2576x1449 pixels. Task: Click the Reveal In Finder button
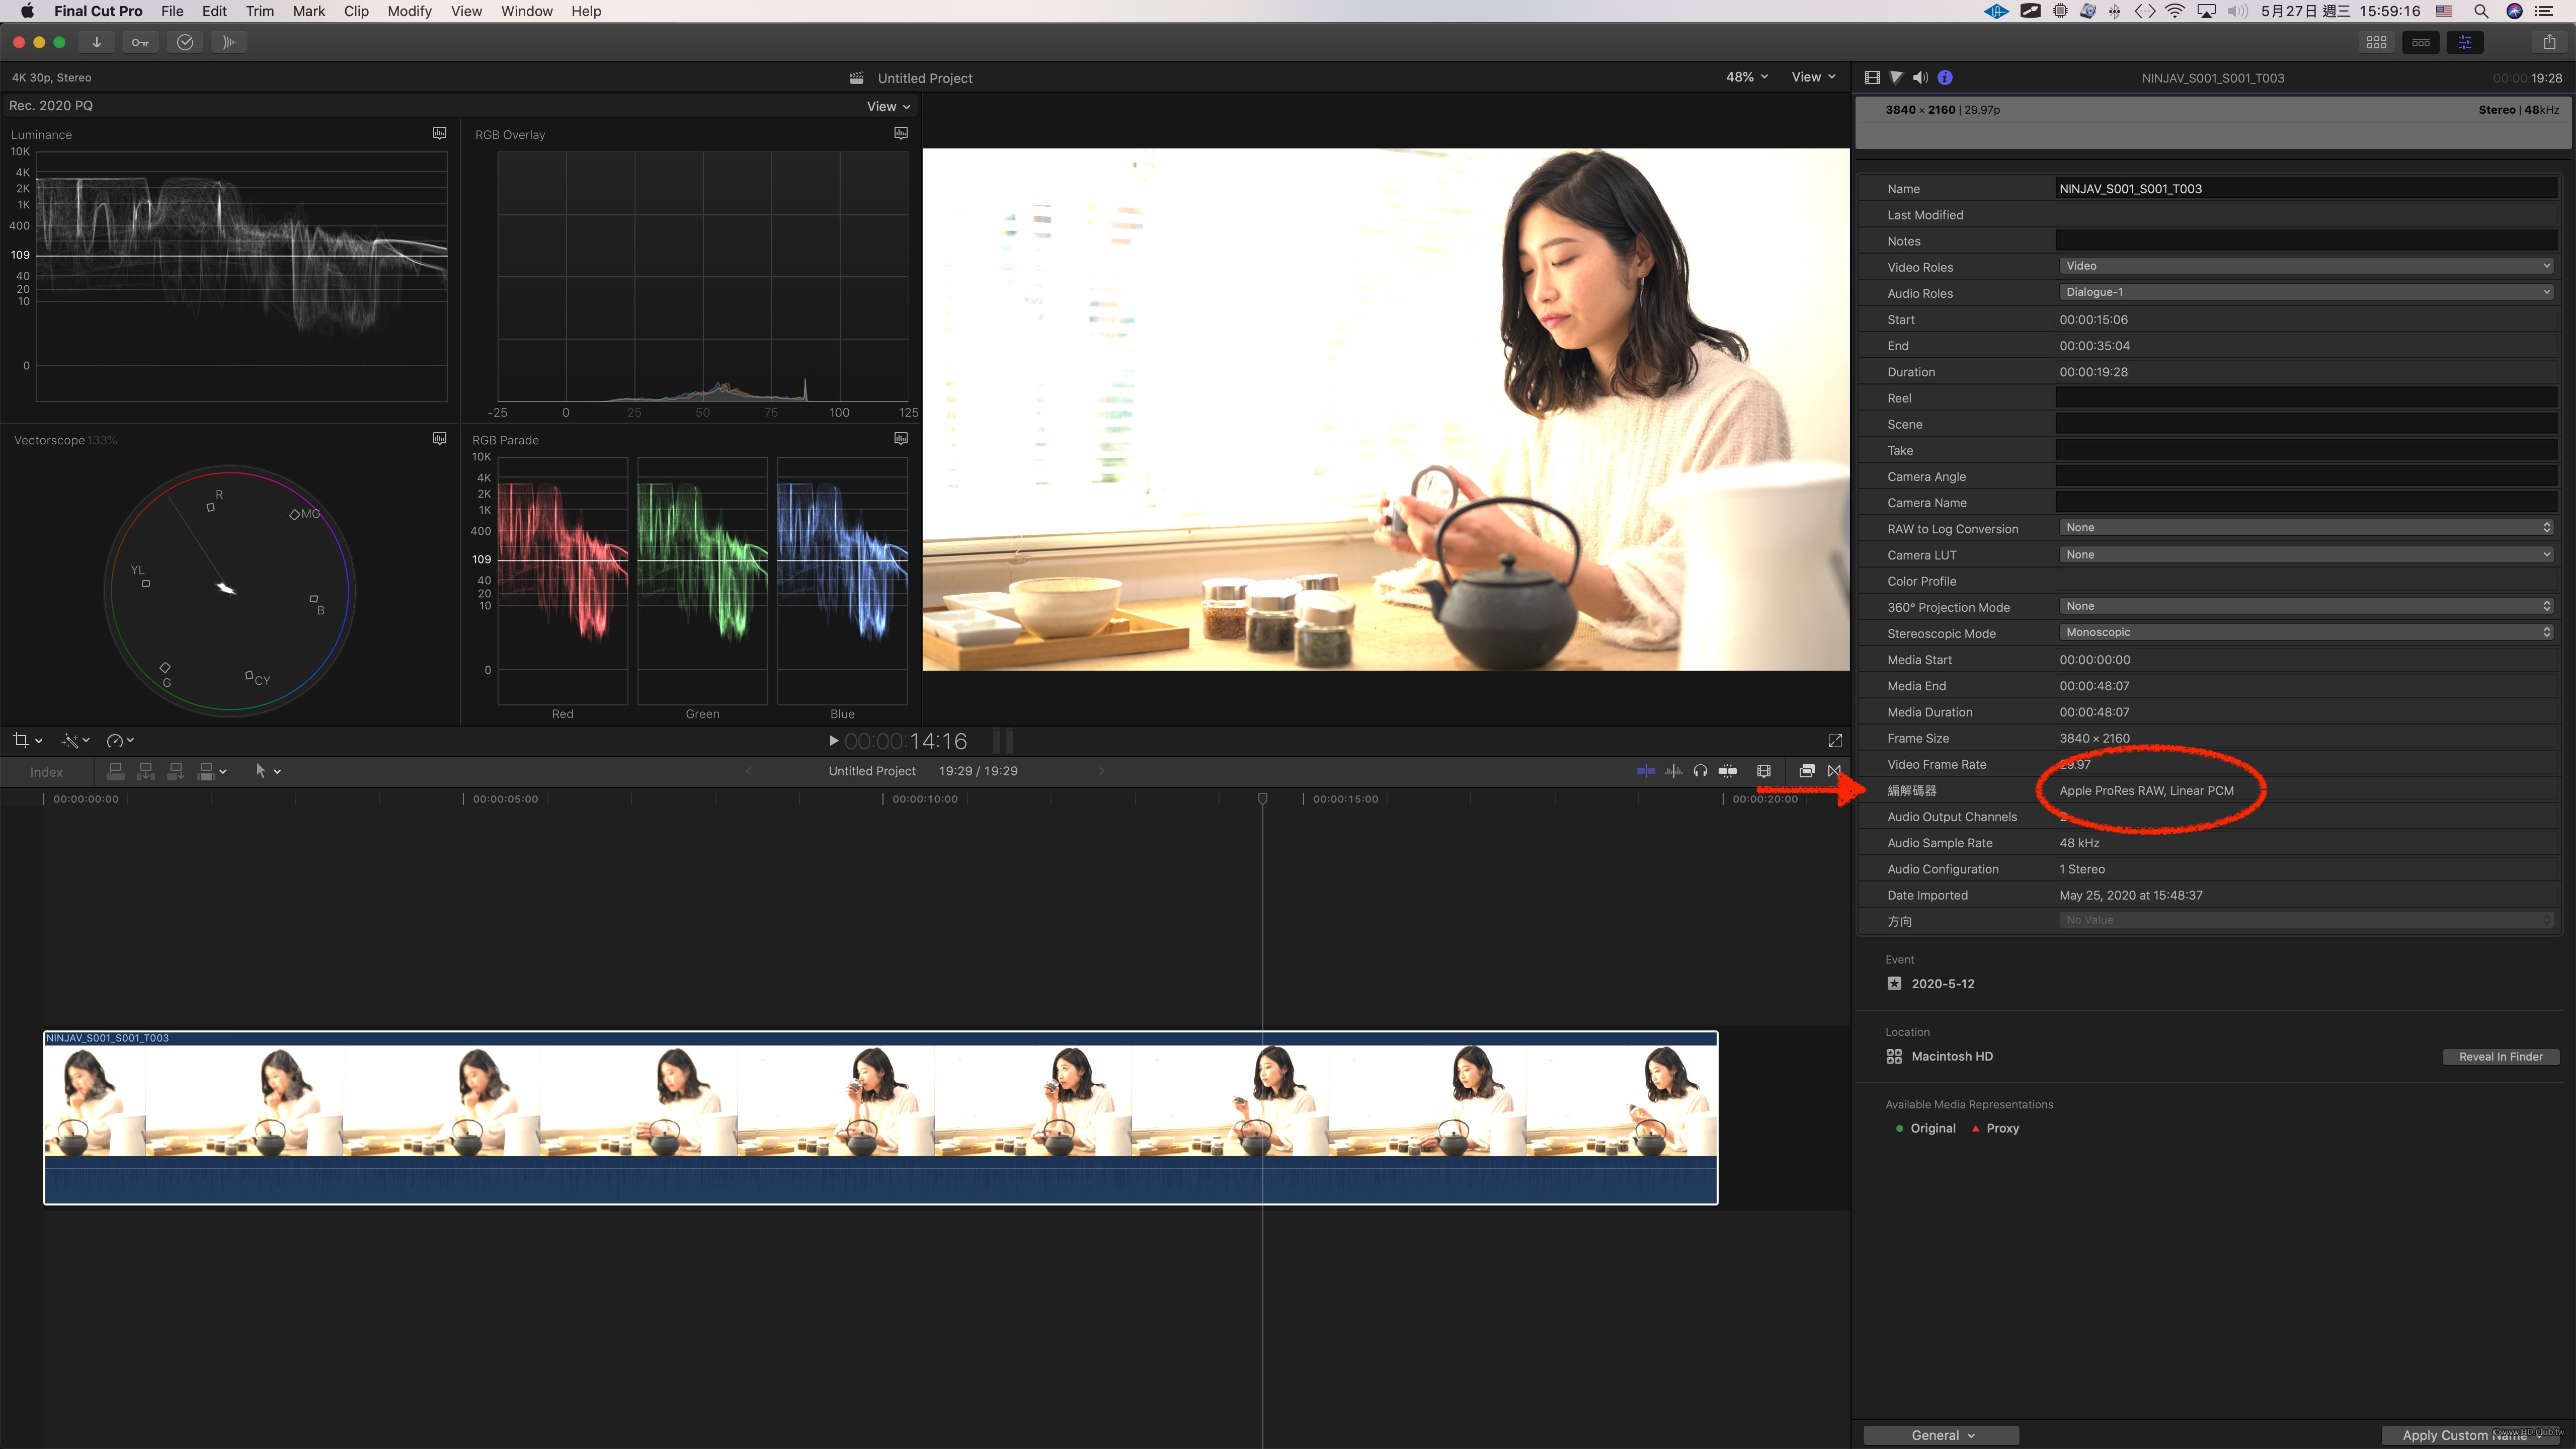tap(2500, 1056)
